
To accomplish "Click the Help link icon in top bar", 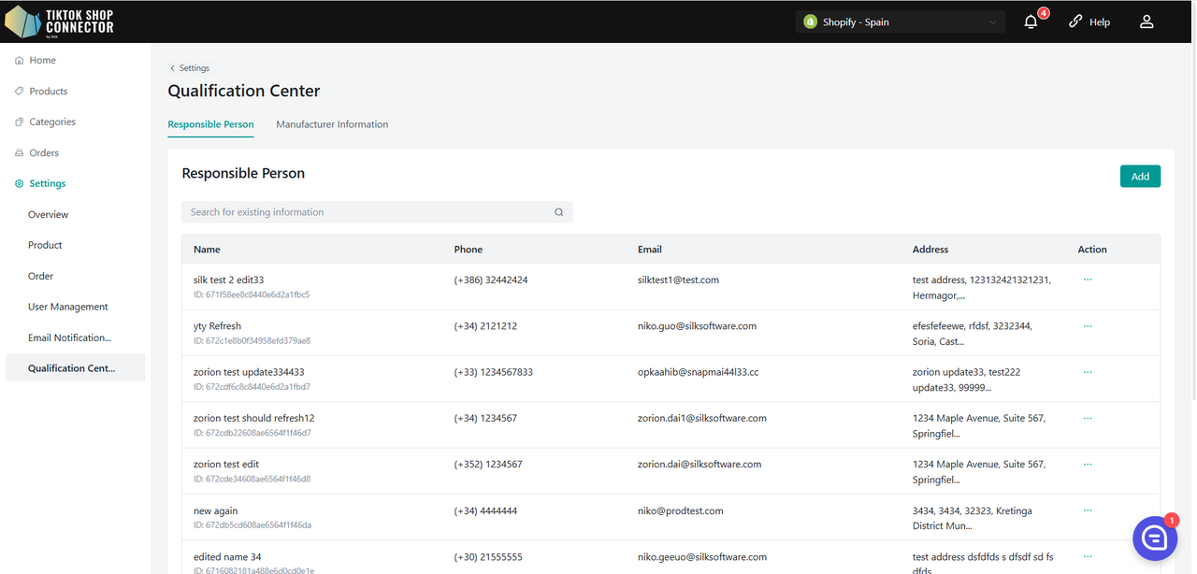I will pyautogui.click(x=1074, y=21).
